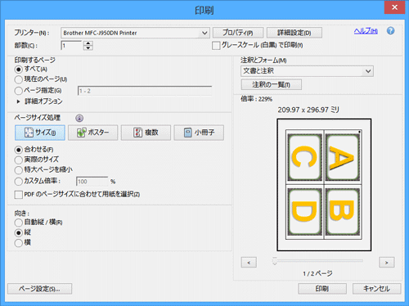Select 自動縦/横 orientation radio button
409x306 pixels.
click(18, 223)
